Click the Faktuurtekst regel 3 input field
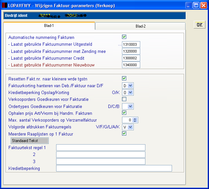The width and height of the screenshot is (209, 189). [101, 161]
